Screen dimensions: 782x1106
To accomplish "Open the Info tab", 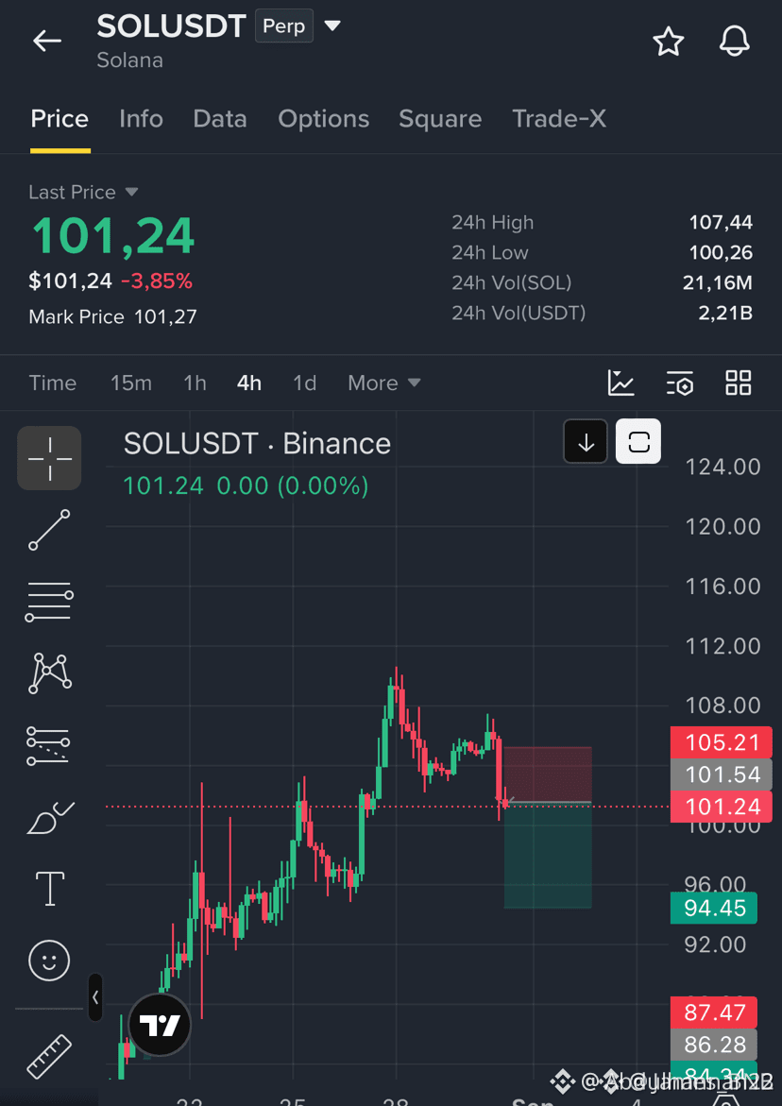I will click(141, 118).
